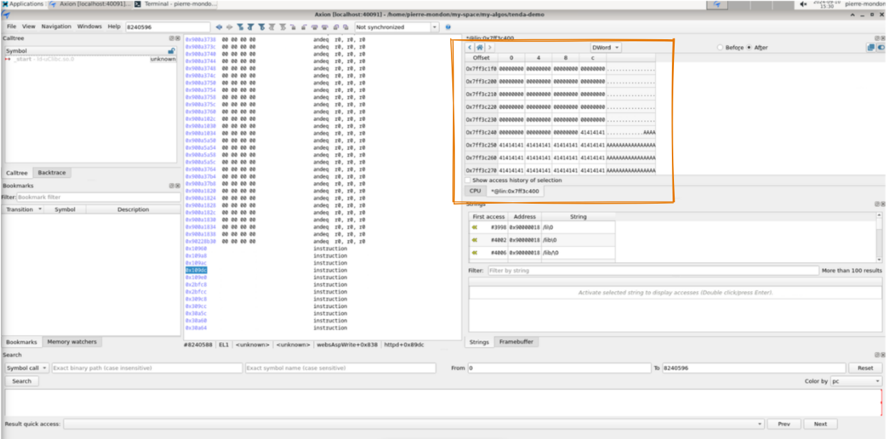886x439 pixels.
Task: Click the grey forward arrow in main toolbar
Action: coord(229,27)
